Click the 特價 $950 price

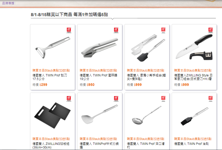pos(87,85)
